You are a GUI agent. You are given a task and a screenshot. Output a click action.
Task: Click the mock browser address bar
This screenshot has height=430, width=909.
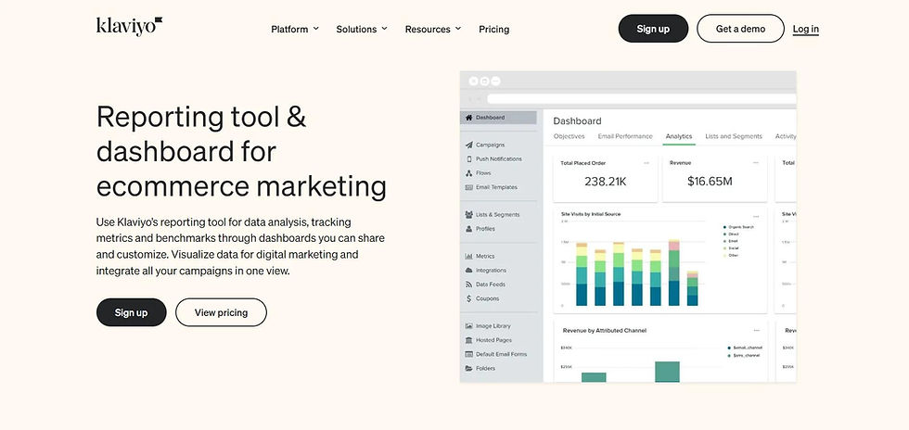coord(641,99)
